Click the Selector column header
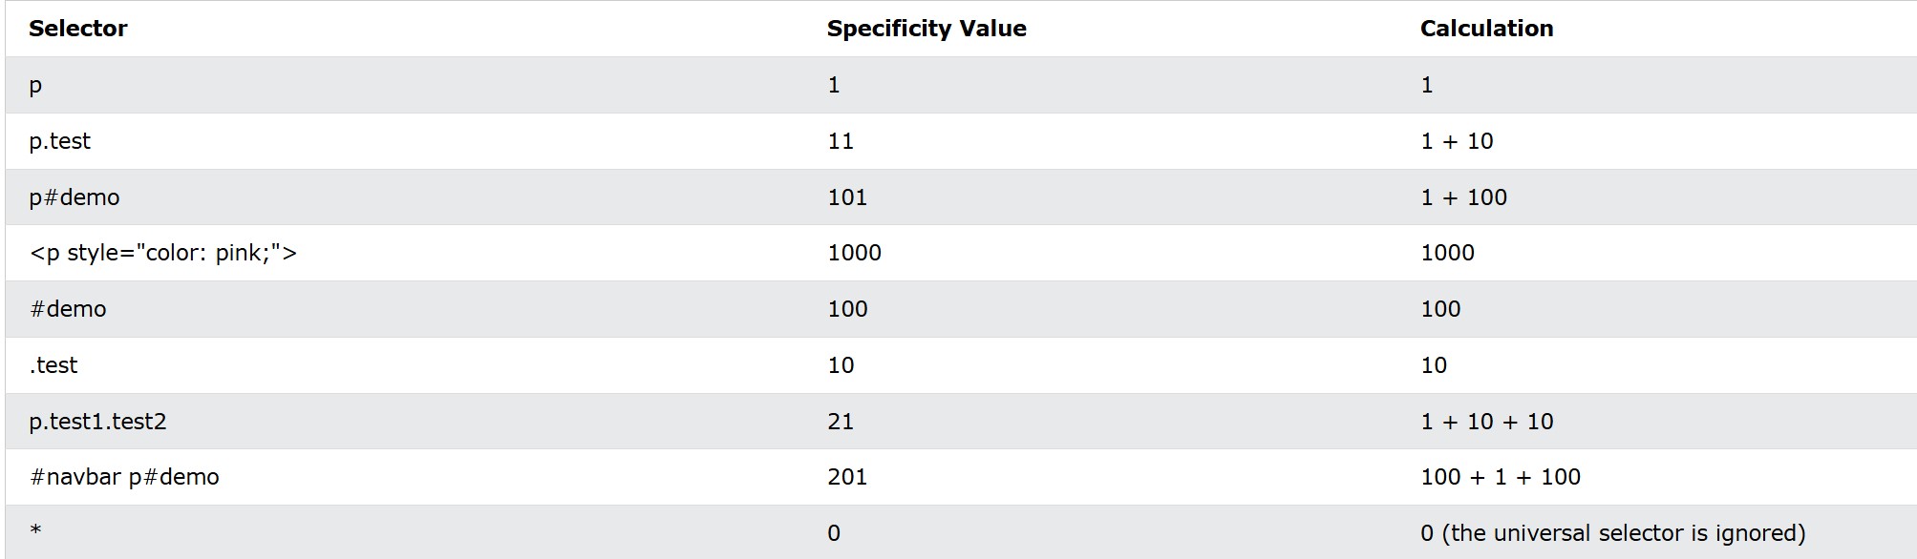Viewport: 1917px width, 559px height. [78, 29]
